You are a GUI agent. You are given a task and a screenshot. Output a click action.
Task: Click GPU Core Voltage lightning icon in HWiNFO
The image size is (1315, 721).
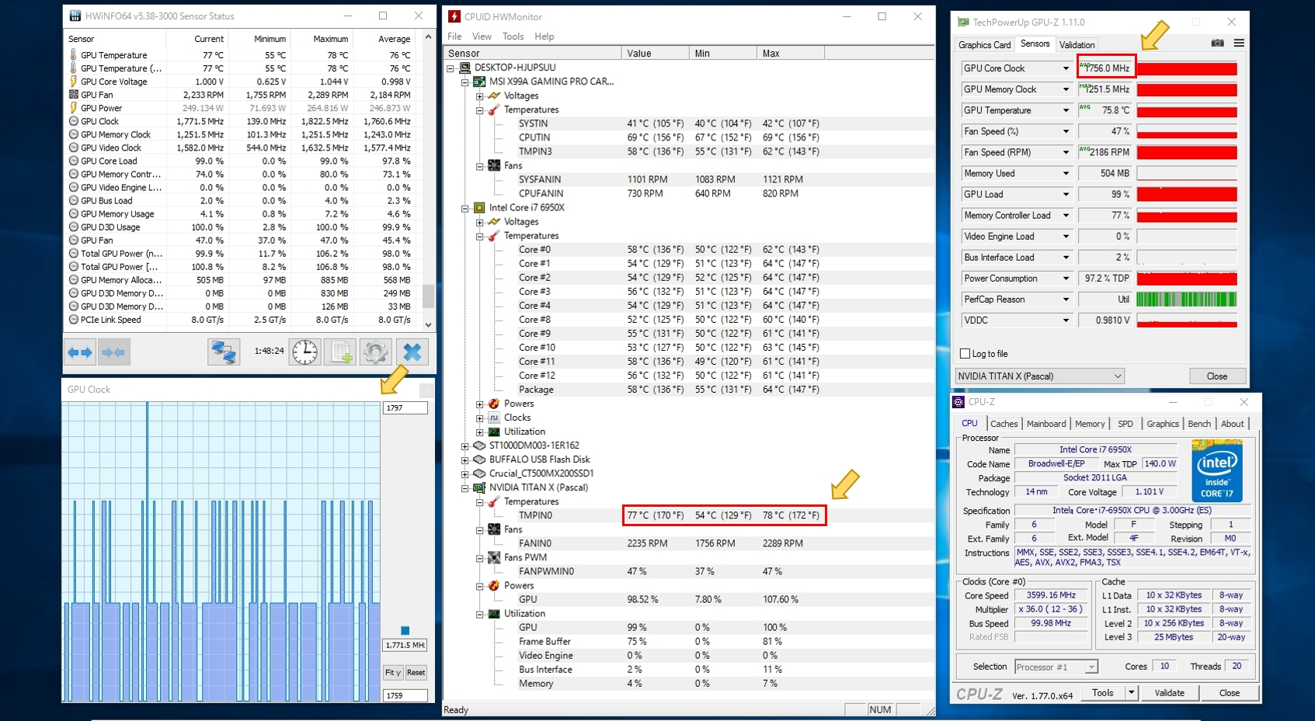[73, 81]
